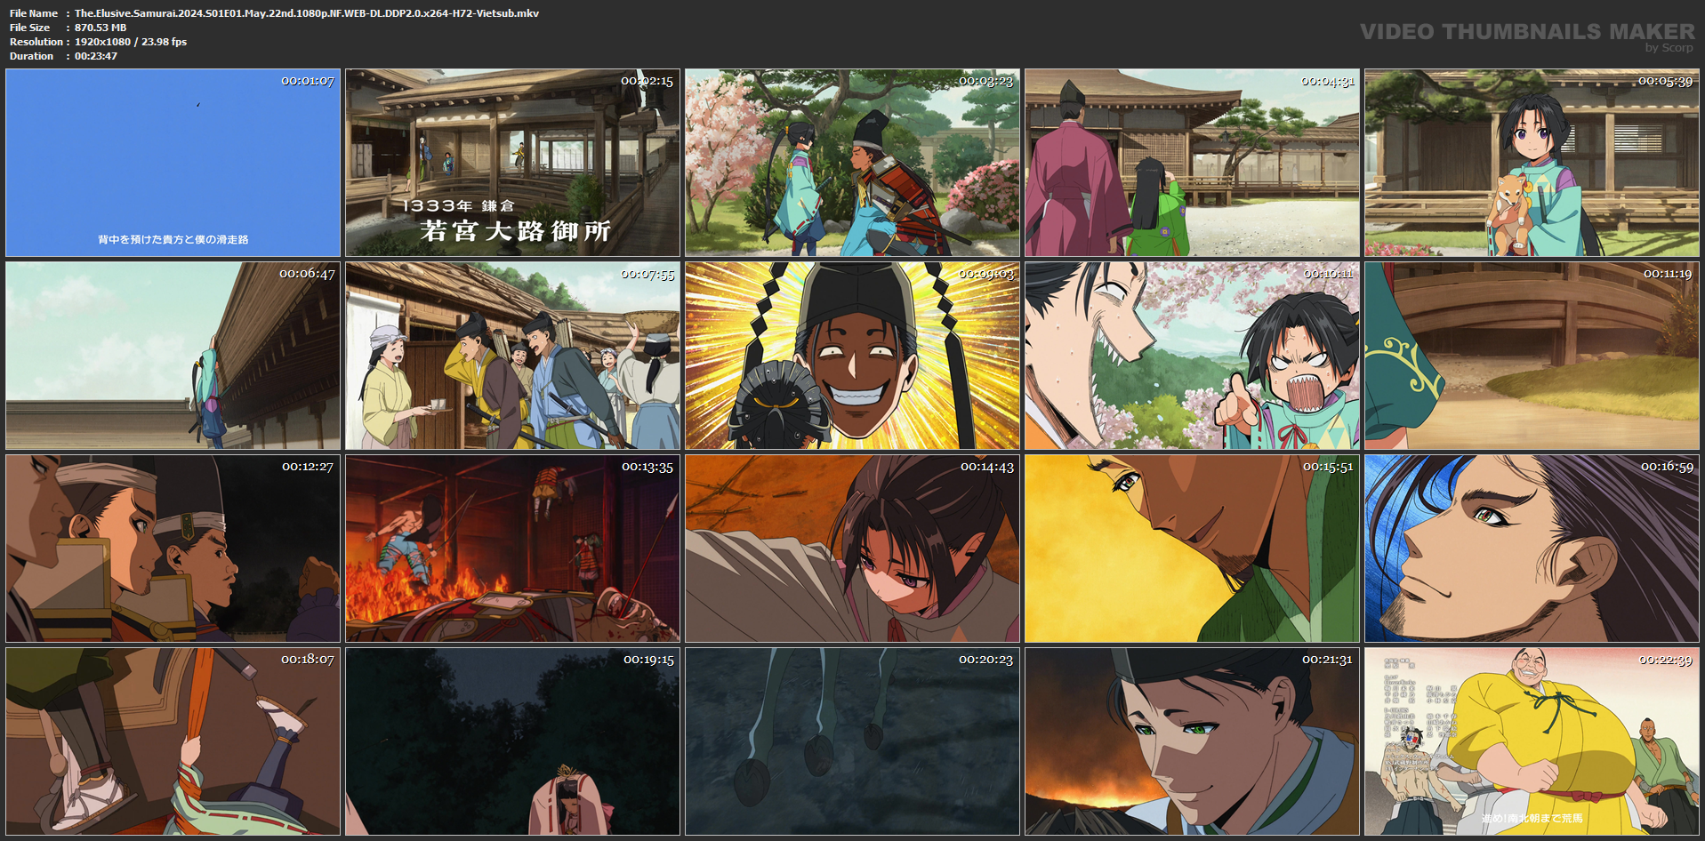Viewport: 1705px width, 841px height.
Task: Click the duration value 00:23:47
Action: [96, 56]
